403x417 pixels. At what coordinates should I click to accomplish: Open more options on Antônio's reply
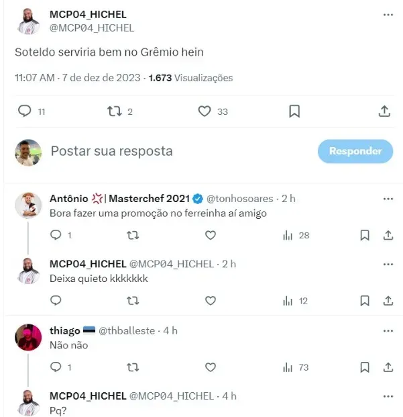click(388, 199)
